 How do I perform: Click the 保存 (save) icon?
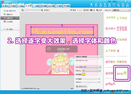(96, 5)
